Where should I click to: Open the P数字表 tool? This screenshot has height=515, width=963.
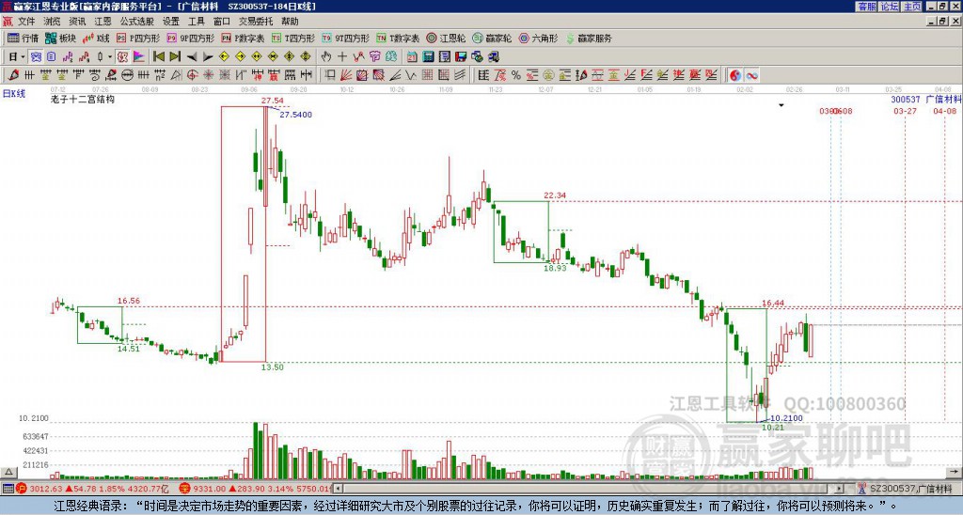point(243,38)
